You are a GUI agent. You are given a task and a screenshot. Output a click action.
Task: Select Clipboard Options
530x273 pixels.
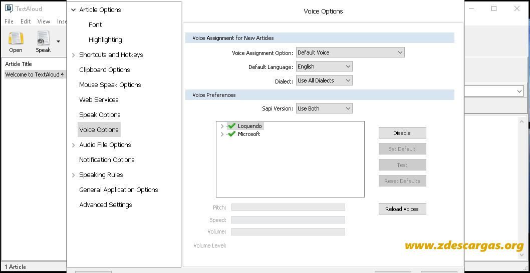click(104, 70)
